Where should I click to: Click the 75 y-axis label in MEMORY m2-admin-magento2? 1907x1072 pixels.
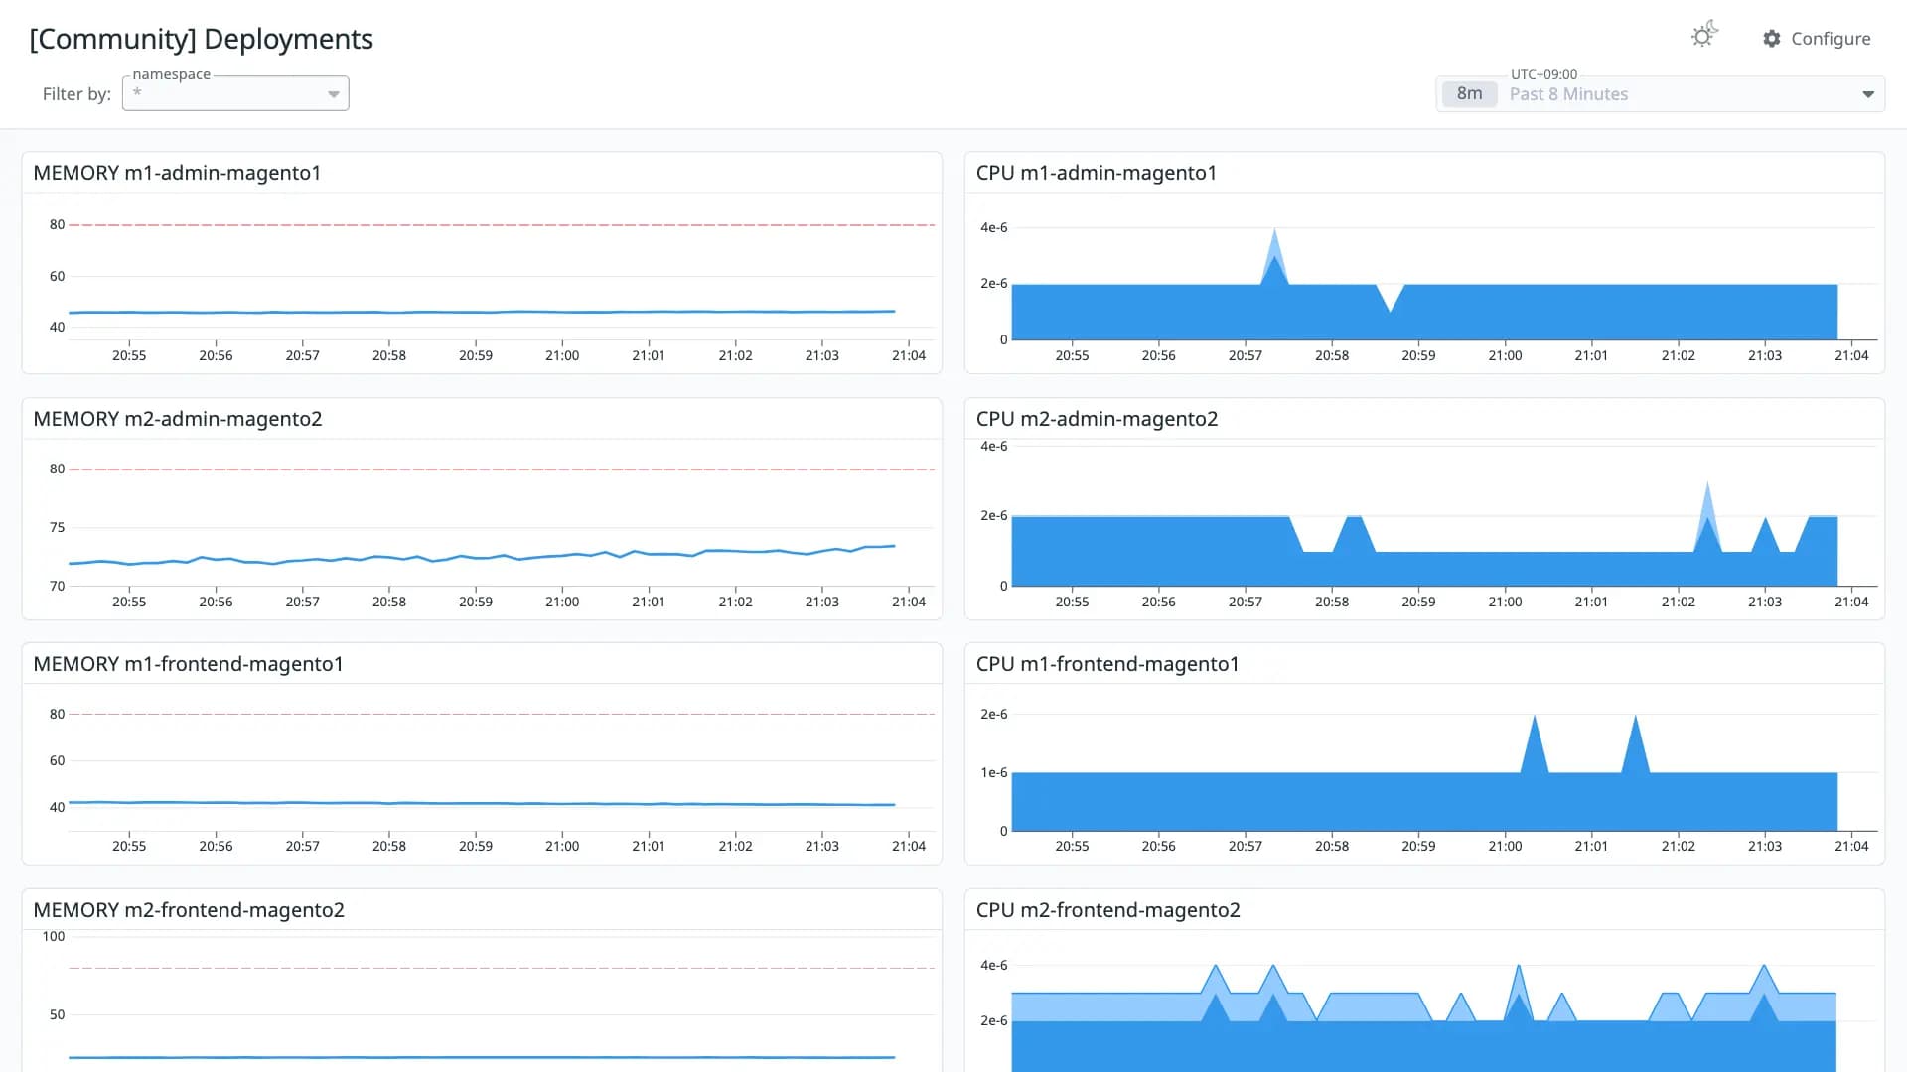(58, 527)
